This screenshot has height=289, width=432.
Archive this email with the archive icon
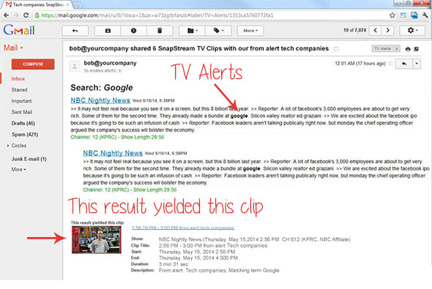108,31
